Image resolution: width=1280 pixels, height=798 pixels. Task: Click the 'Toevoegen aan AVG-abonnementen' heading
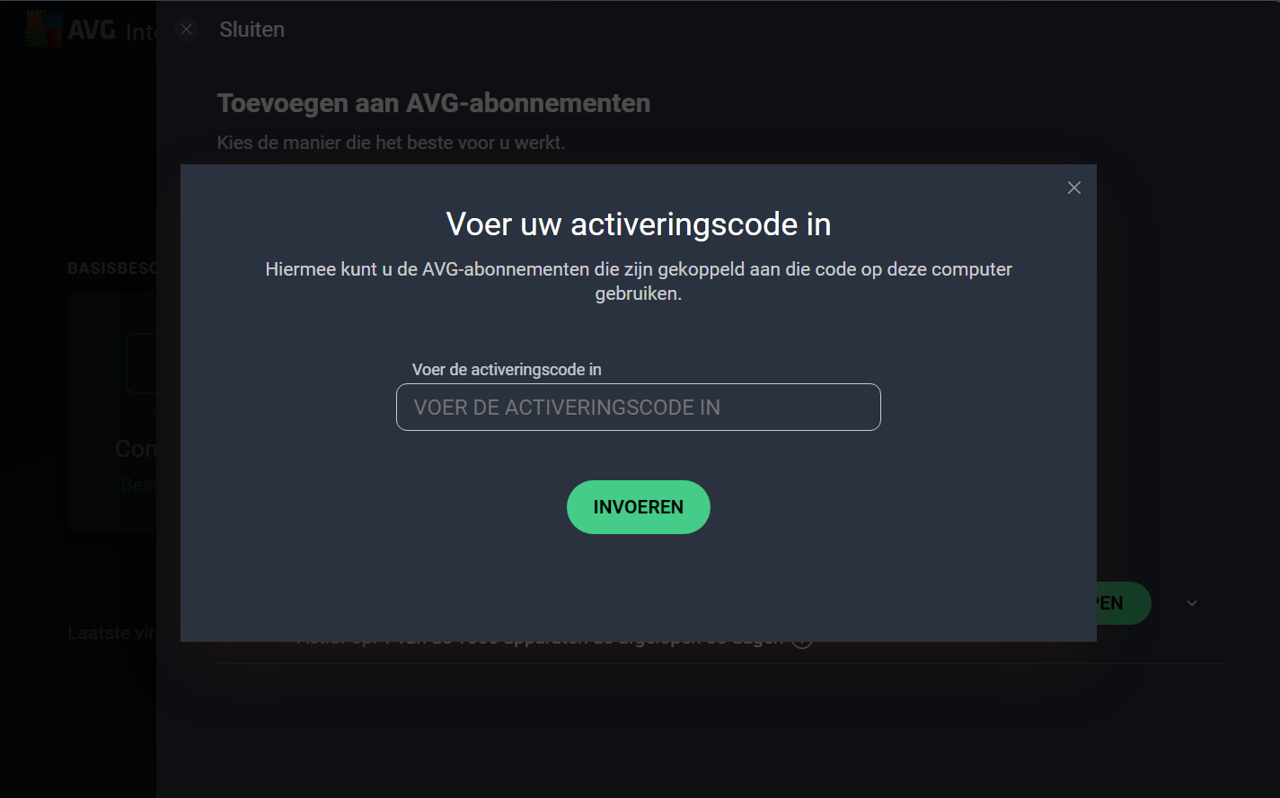[x=434, y=103]
